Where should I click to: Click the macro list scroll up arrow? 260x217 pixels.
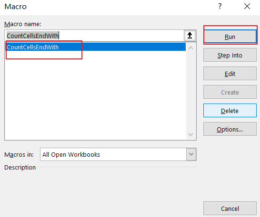(x=190, y=48)
